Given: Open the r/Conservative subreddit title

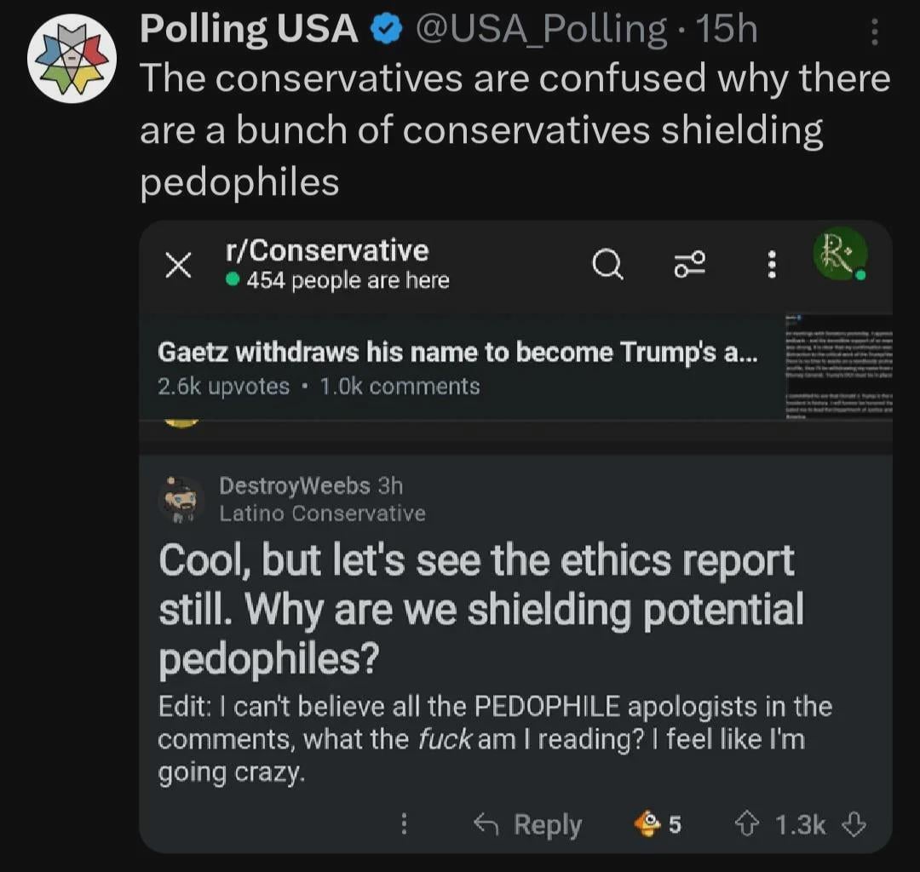Looking at the screenshot, I should pyautogui.click(x=327, y=251).
